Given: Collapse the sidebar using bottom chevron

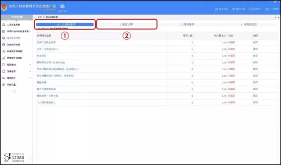Looking at the screenshot, I should [x=14, y=91].
